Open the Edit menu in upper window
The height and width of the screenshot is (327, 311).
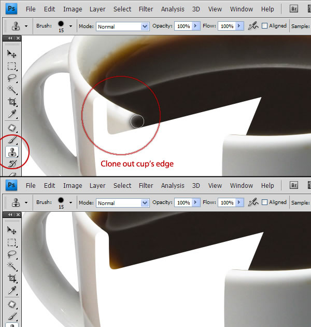50,9
